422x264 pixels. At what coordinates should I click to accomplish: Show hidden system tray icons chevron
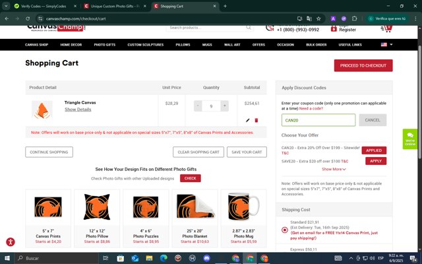point(351,258)
